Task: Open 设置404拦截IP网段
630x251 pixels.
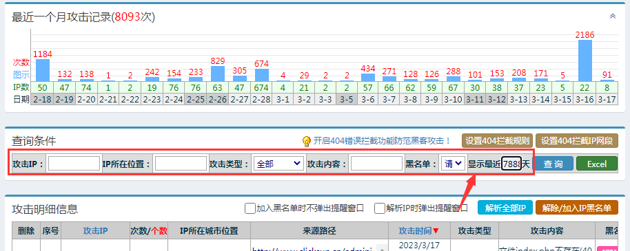Action: 577,141
